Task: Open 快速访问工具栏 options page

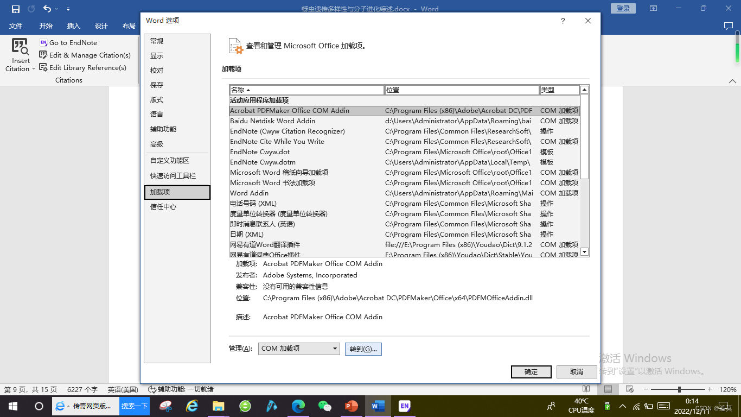Action: [x=177, y=176]
